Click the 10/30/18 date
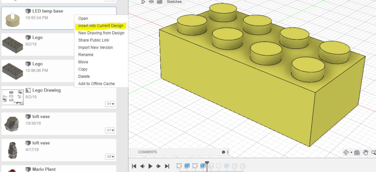376x172 pixels. pyautogui.click(x=33, y=123)
